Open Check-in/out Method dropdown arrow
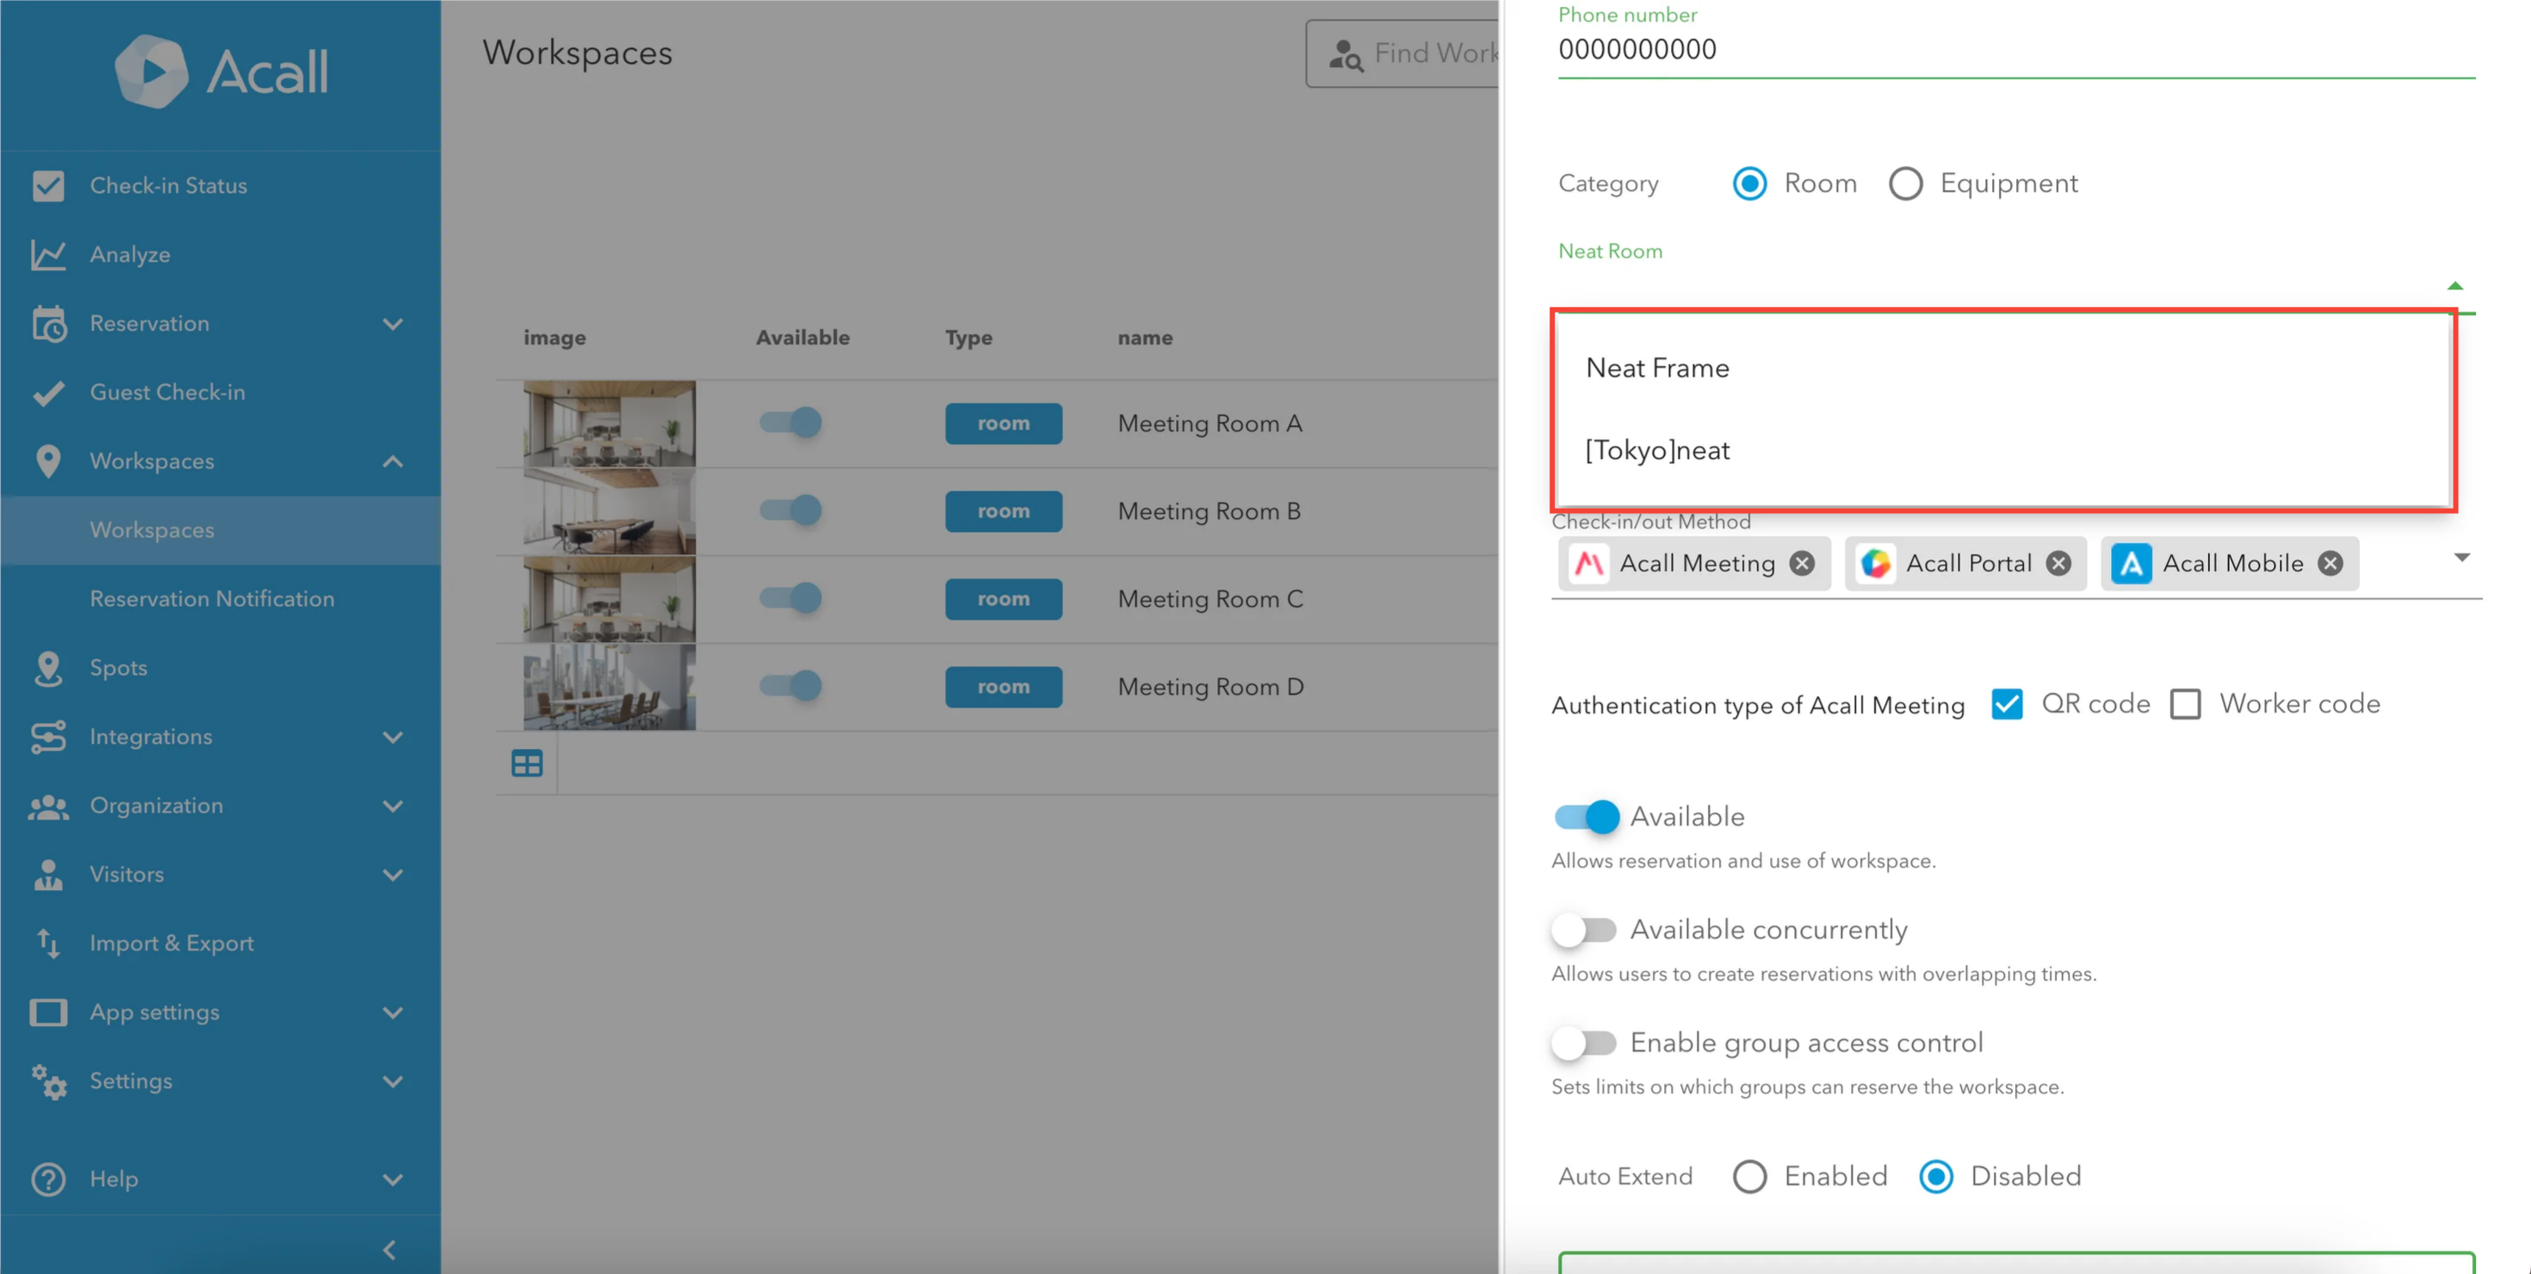2531x1274 pixels. [x=2462, y=558]
